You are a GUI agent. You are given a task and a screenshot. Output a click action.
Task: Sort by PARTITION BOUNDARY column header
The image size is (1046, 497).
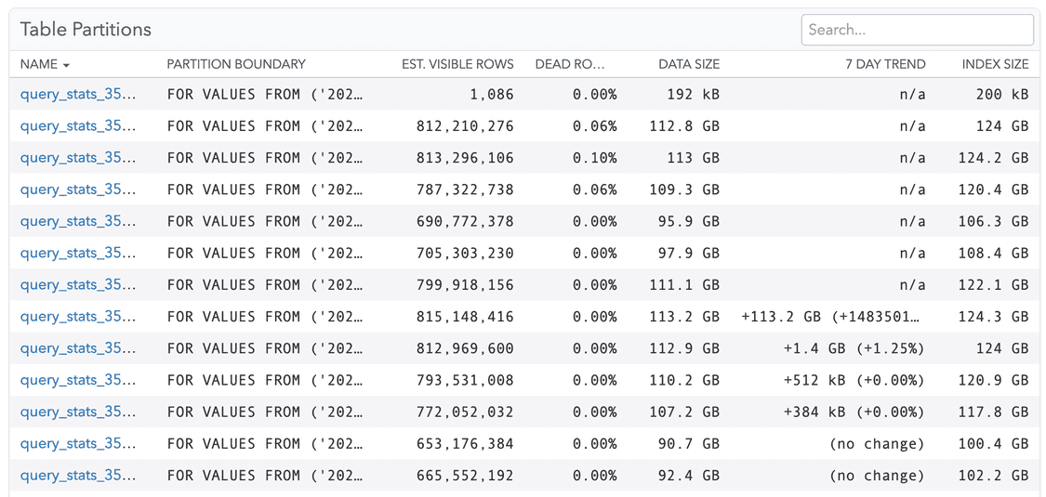pyautogui.click(x=236, y=65)
